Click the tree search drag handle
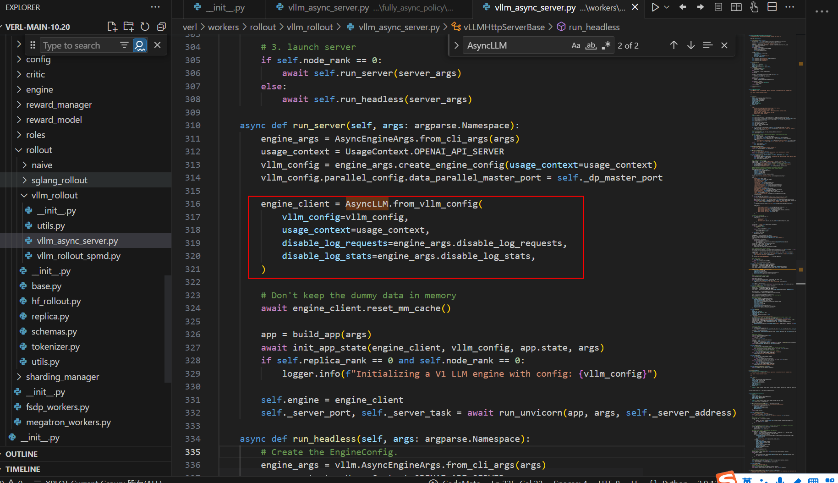The image size is (838, 483). click(33, 45)
